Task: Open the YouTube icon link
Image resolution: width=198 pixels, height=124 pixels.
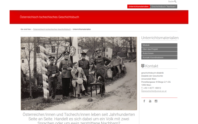Action: [x=150, y=101]
